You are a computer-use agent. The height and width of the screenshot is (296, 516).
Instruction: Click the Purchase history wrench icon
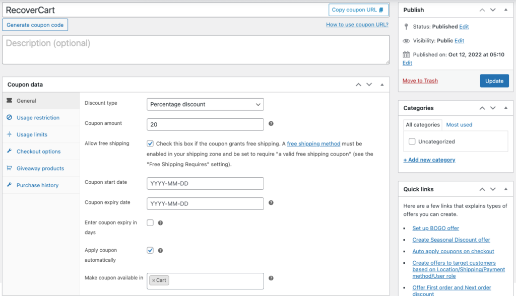(x=9, y=185)
